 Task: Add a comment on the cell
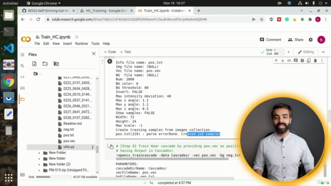click(x=295, y=61)
